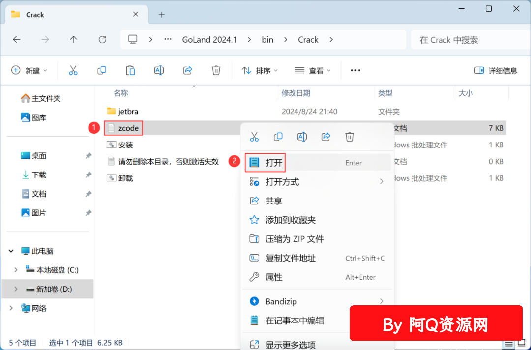The image size is (531, 350).
Task: Sort by Type (类型) column header
Action: pyautogui.click(x=385, y=93)
